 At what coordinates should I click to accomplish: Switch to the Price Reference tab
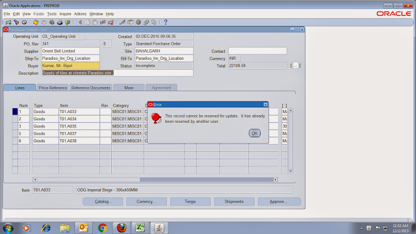click(x=53, y=88)
